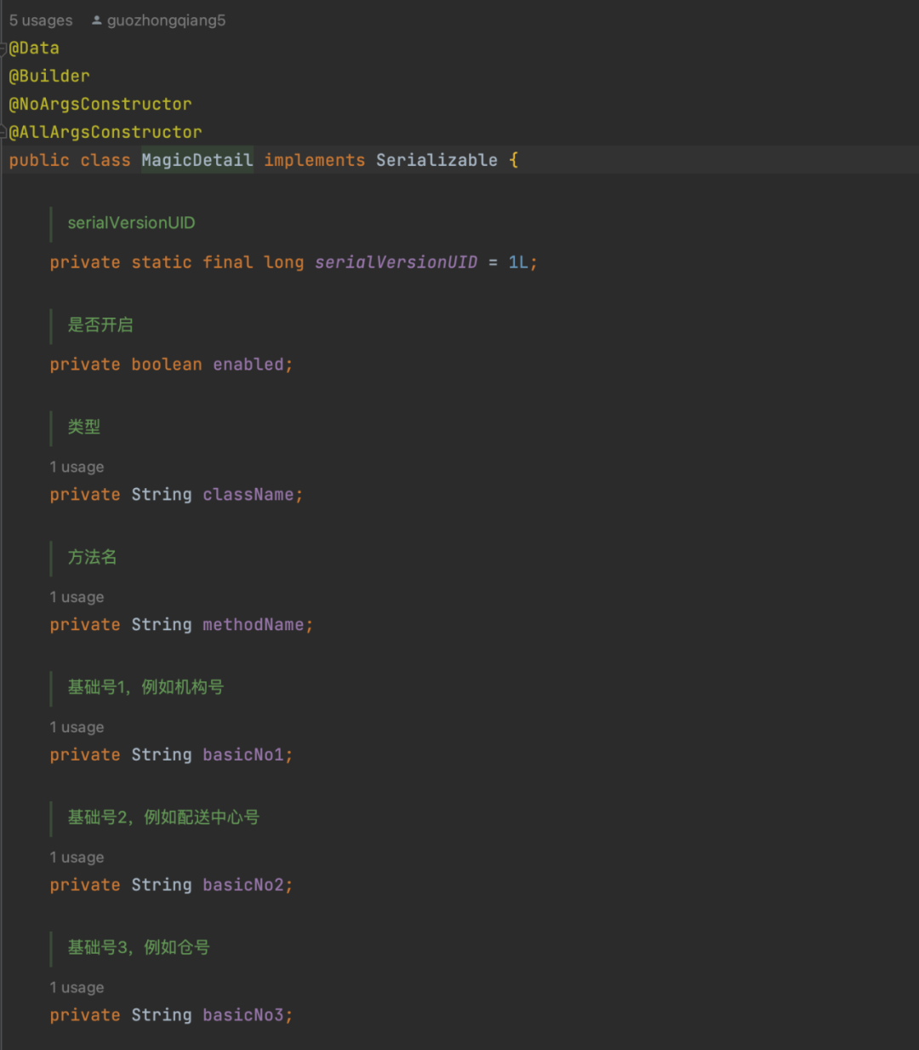Click the className field name
This screenshot has height=1050, width=919.
pyautogui.click(x=248, y=495)
